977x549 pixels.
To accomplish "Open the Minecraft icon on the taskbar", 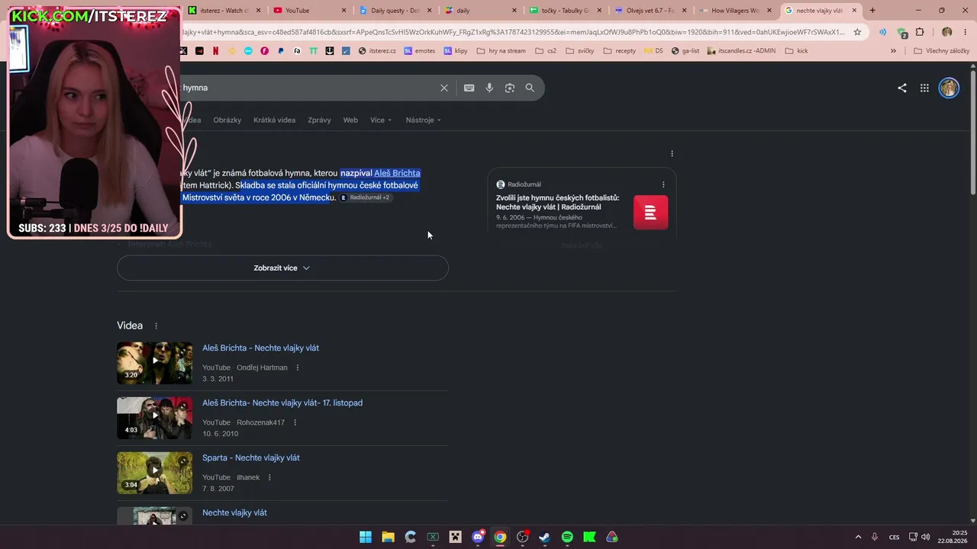I will pos(455,537).
